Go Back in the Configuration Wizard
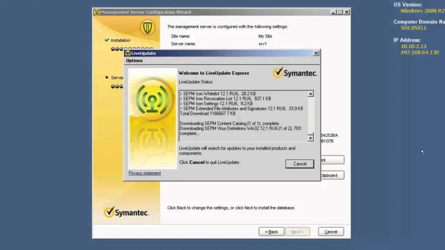Viewport: 445px width, 250px height. click(271, 232)
